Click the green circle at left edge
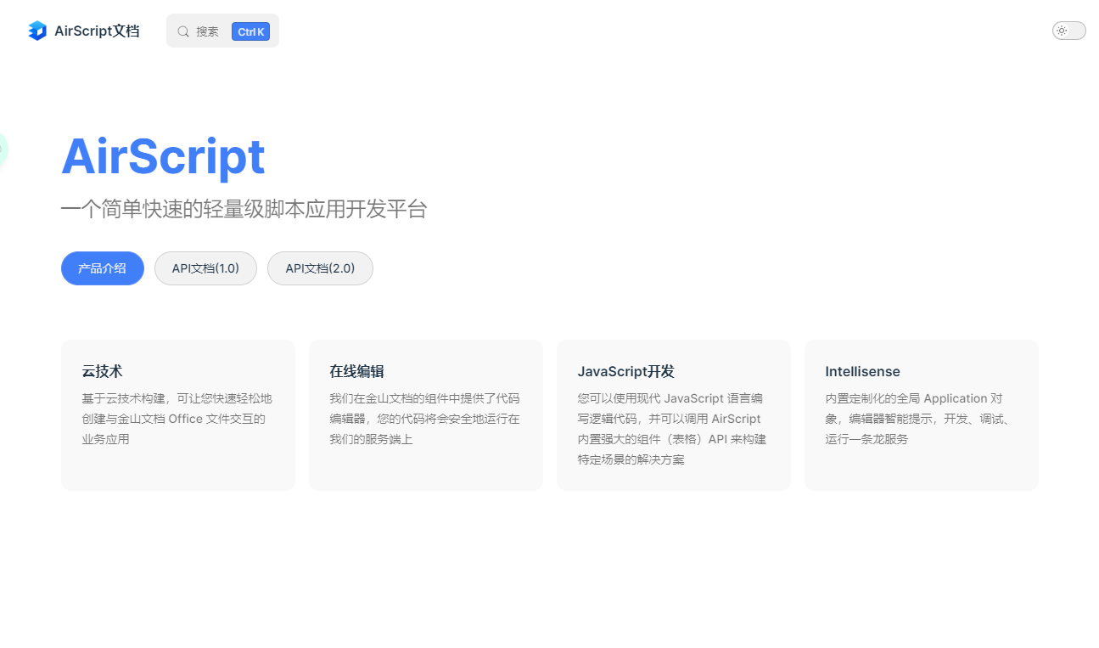 tap(3, 150)
